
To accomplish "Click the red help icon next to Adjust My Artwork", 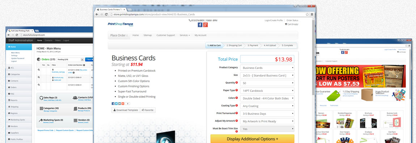I will pyautogui.click(x=237, y=121).
